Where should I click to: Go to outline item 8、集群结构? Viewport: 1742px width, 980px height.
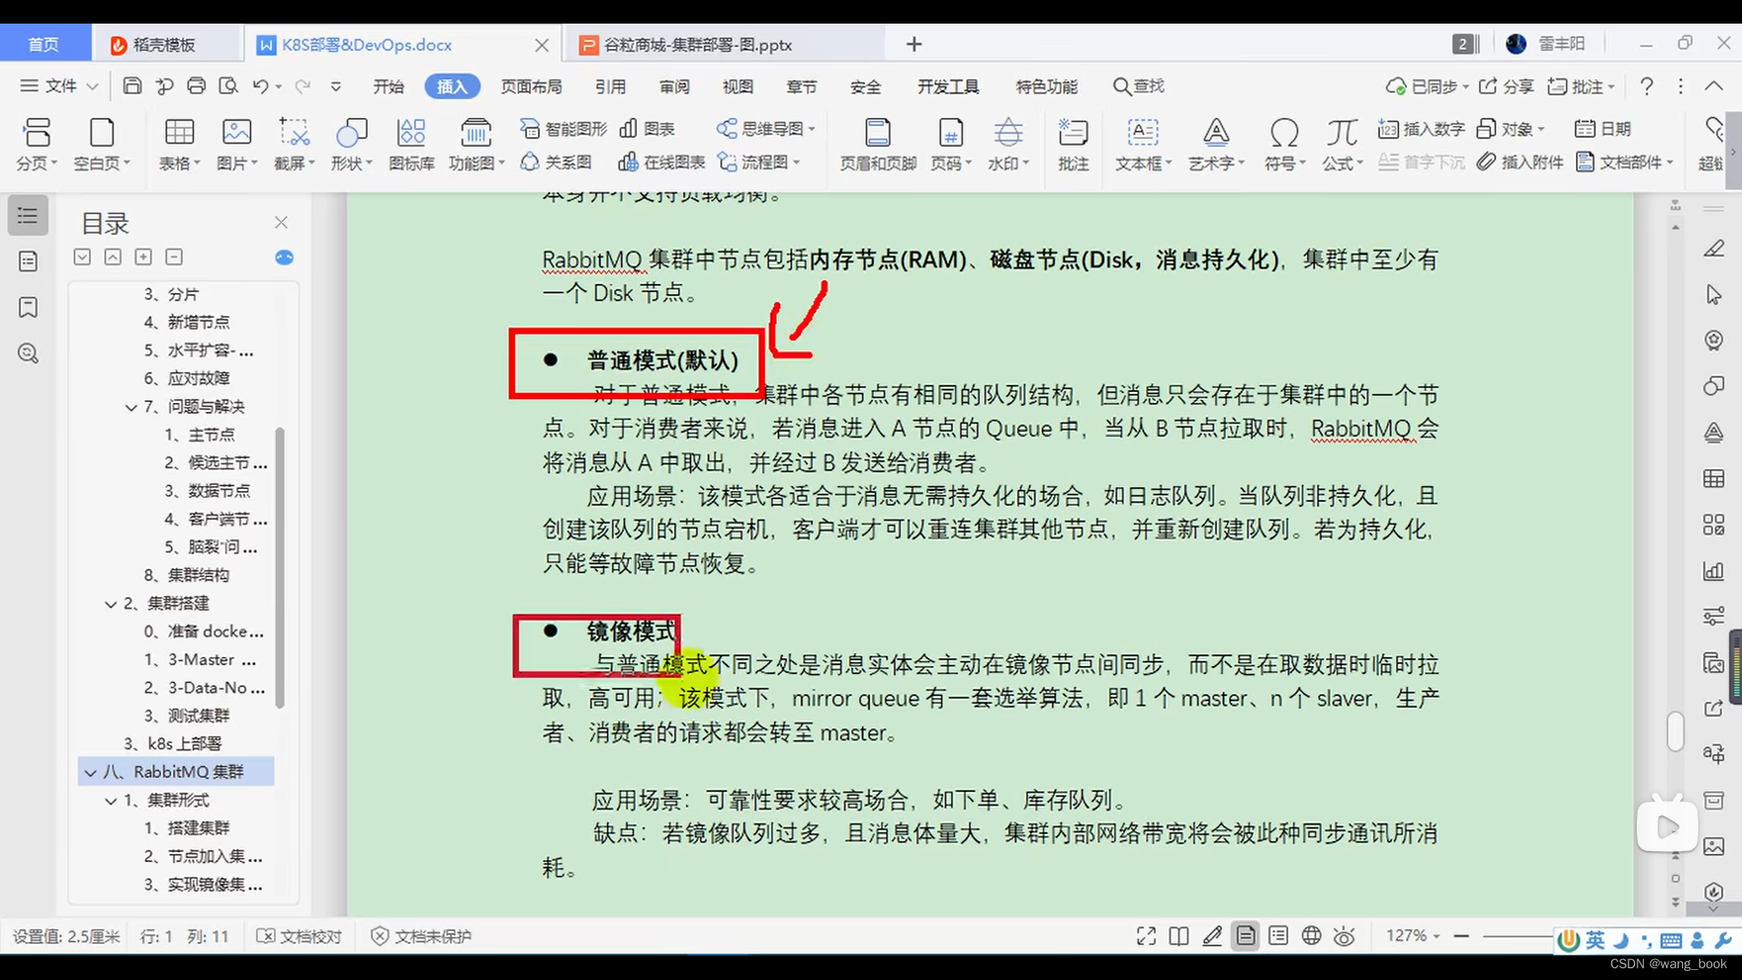tap(187, 575)
